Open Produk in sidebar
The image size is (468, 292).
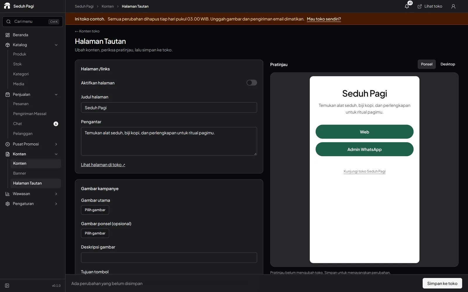[36, 54]
